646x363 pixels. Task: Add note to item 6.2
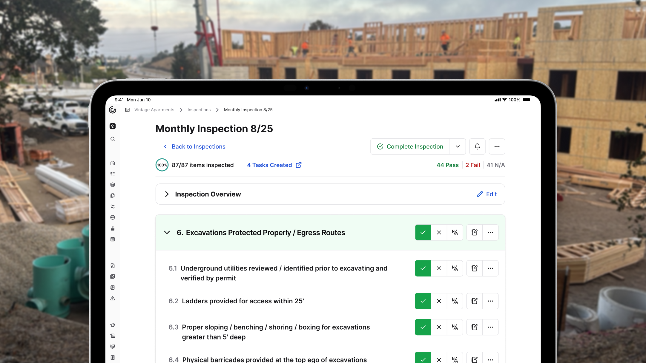point(474,301)
